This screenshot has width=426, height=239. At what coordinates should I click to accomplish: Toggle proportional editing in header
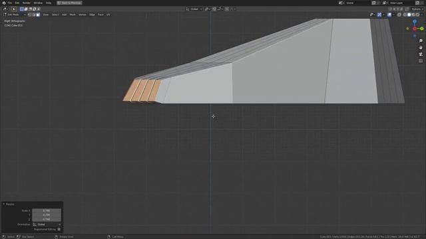(x=227, y=9)
